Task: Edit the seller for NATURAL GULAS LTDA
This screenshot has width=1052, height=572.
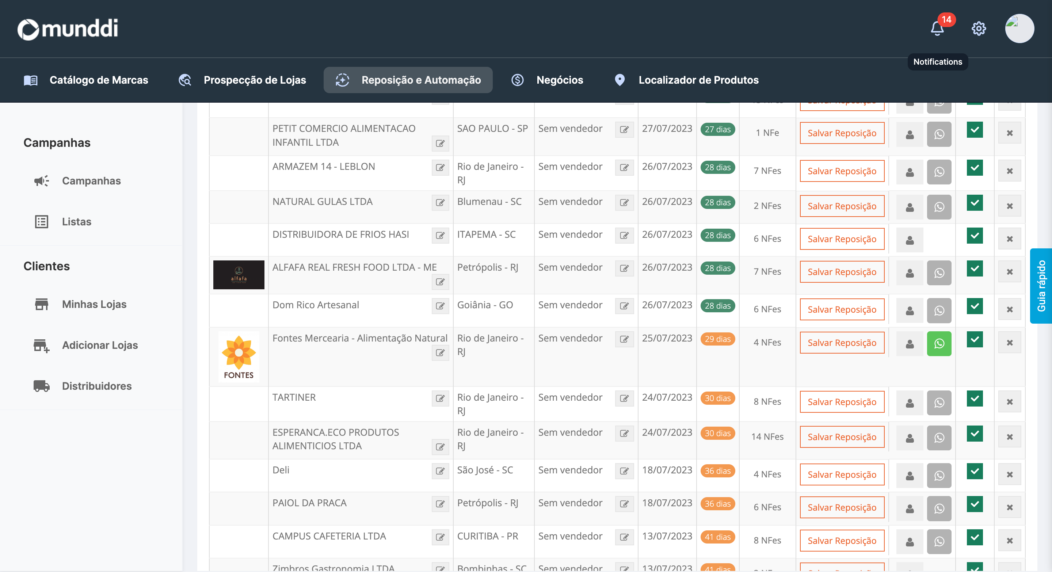Action: [x=624, y=202]
